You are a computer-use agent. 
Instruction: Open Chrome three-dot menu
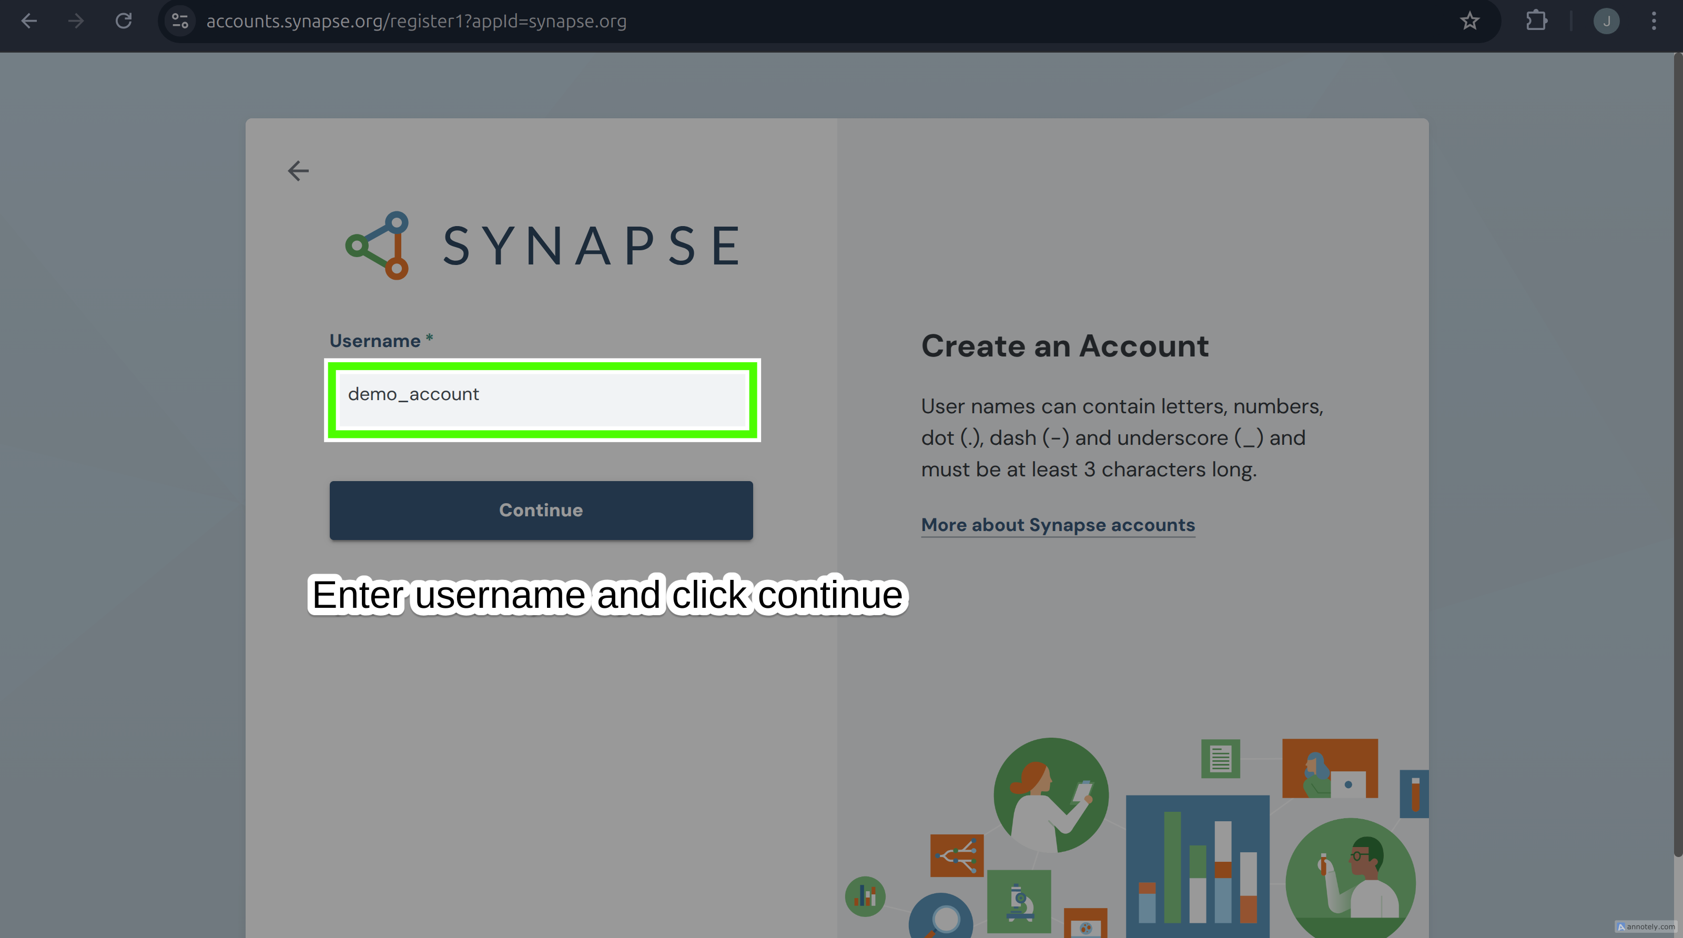(1654, 21)
